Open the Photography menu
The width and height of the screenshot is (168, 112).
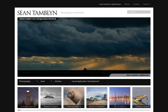[x=25, y=81]
